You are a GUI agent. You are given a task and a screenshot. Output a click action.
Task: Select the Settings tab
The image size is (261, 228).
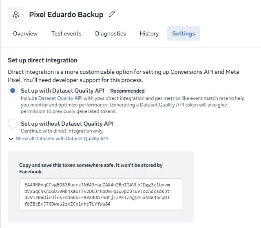pos(184,33)
